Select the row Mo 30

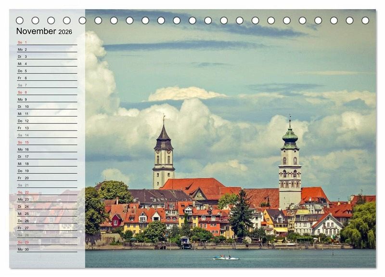click(47, 249)
